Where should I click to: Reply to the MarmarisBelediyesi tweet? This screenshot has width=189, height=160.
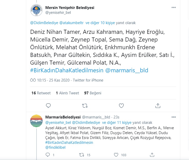click(48, 155)
